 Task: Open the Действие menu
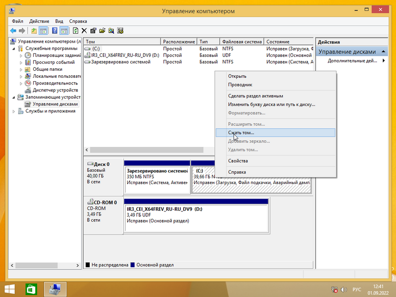coord(39,21)
